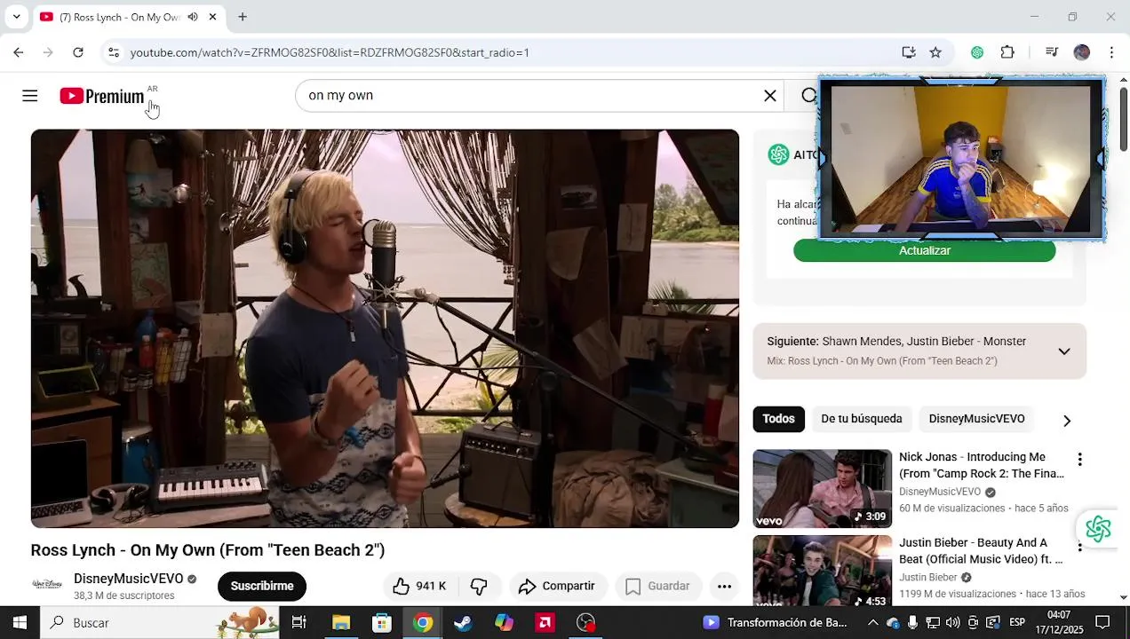1130x639 pixels.
Task: Open OBS Studio from the taskbar
Action: [x=586, y=622]
